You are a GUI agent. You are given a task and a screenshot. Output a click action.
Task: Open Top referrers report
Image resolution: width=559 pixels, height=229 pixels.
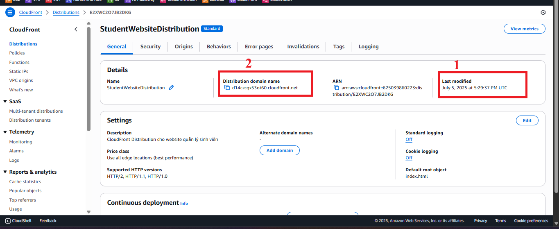click(x=23, y=200)
